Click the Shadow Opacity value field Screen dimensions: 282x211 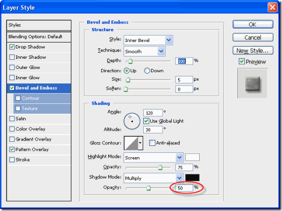pos(184,188)
